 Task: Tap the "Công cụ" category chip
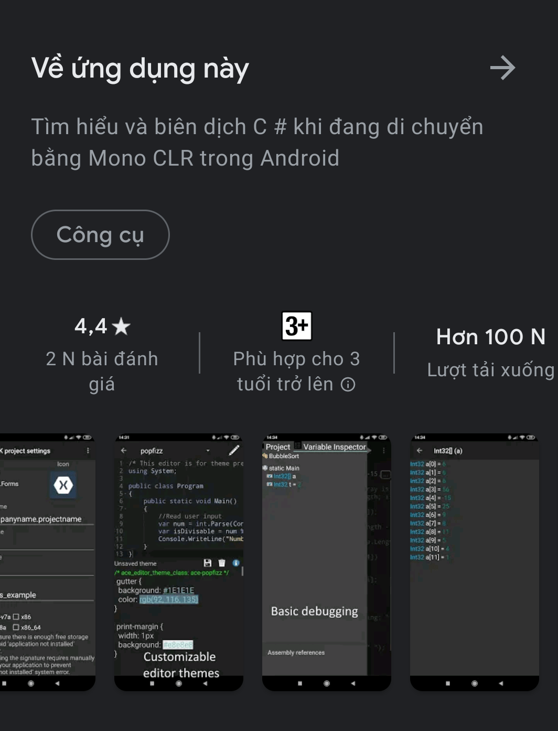point(100,235)
